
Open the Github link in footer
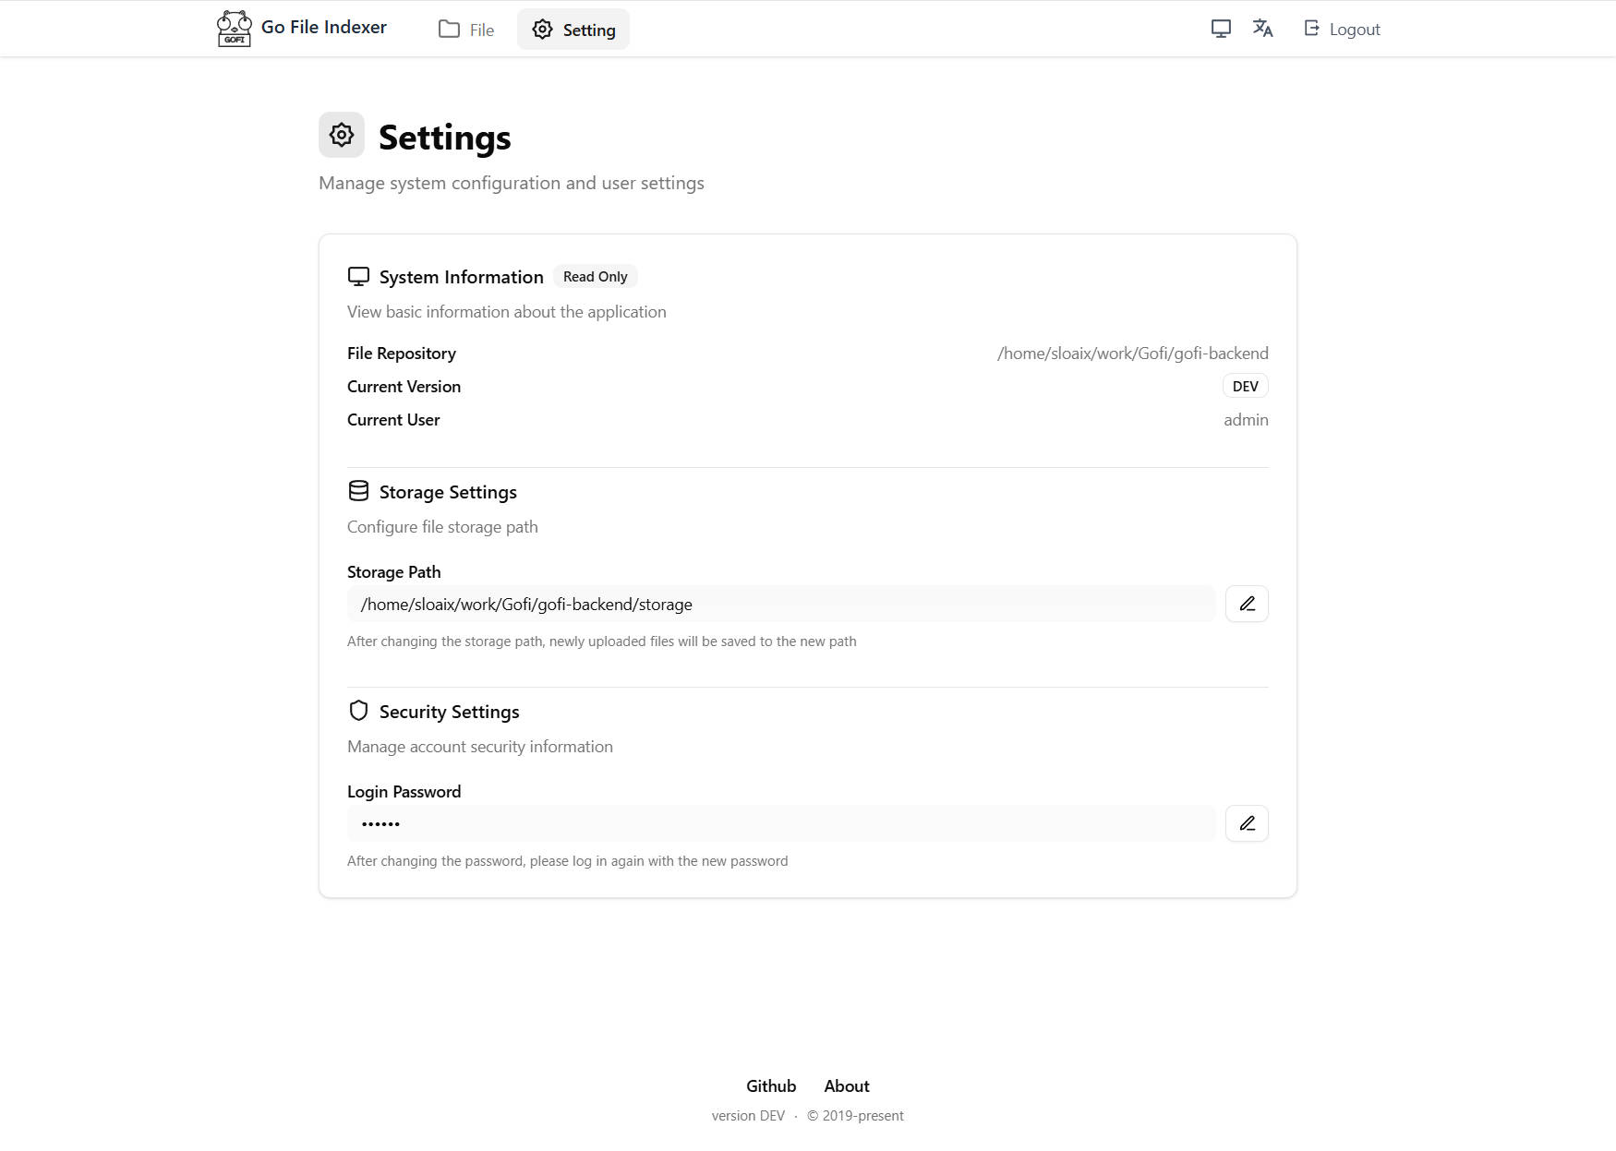(771, 1086)
